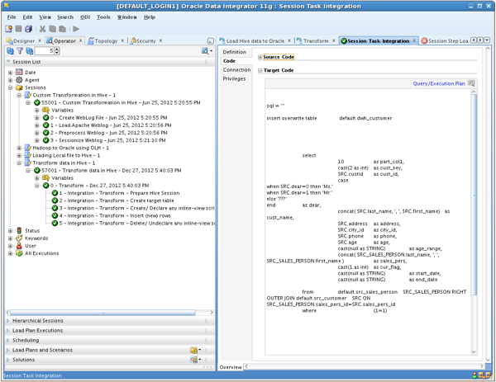Close Load Hive data to Oracle tab

pyautogui.click(x=289, y=40)
